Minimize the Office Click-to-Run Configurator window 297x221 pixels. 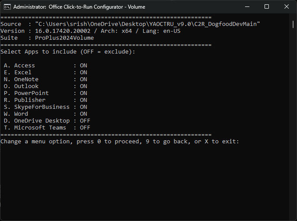tap(247, 6)
